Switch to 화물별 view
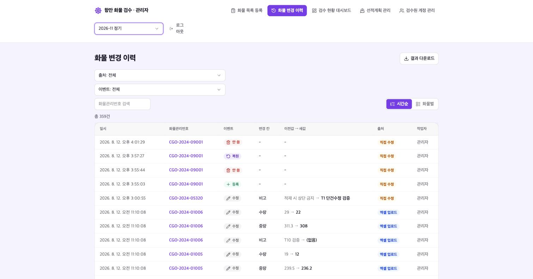This screenshot has width=533, height=279. [x=425, y=104]
